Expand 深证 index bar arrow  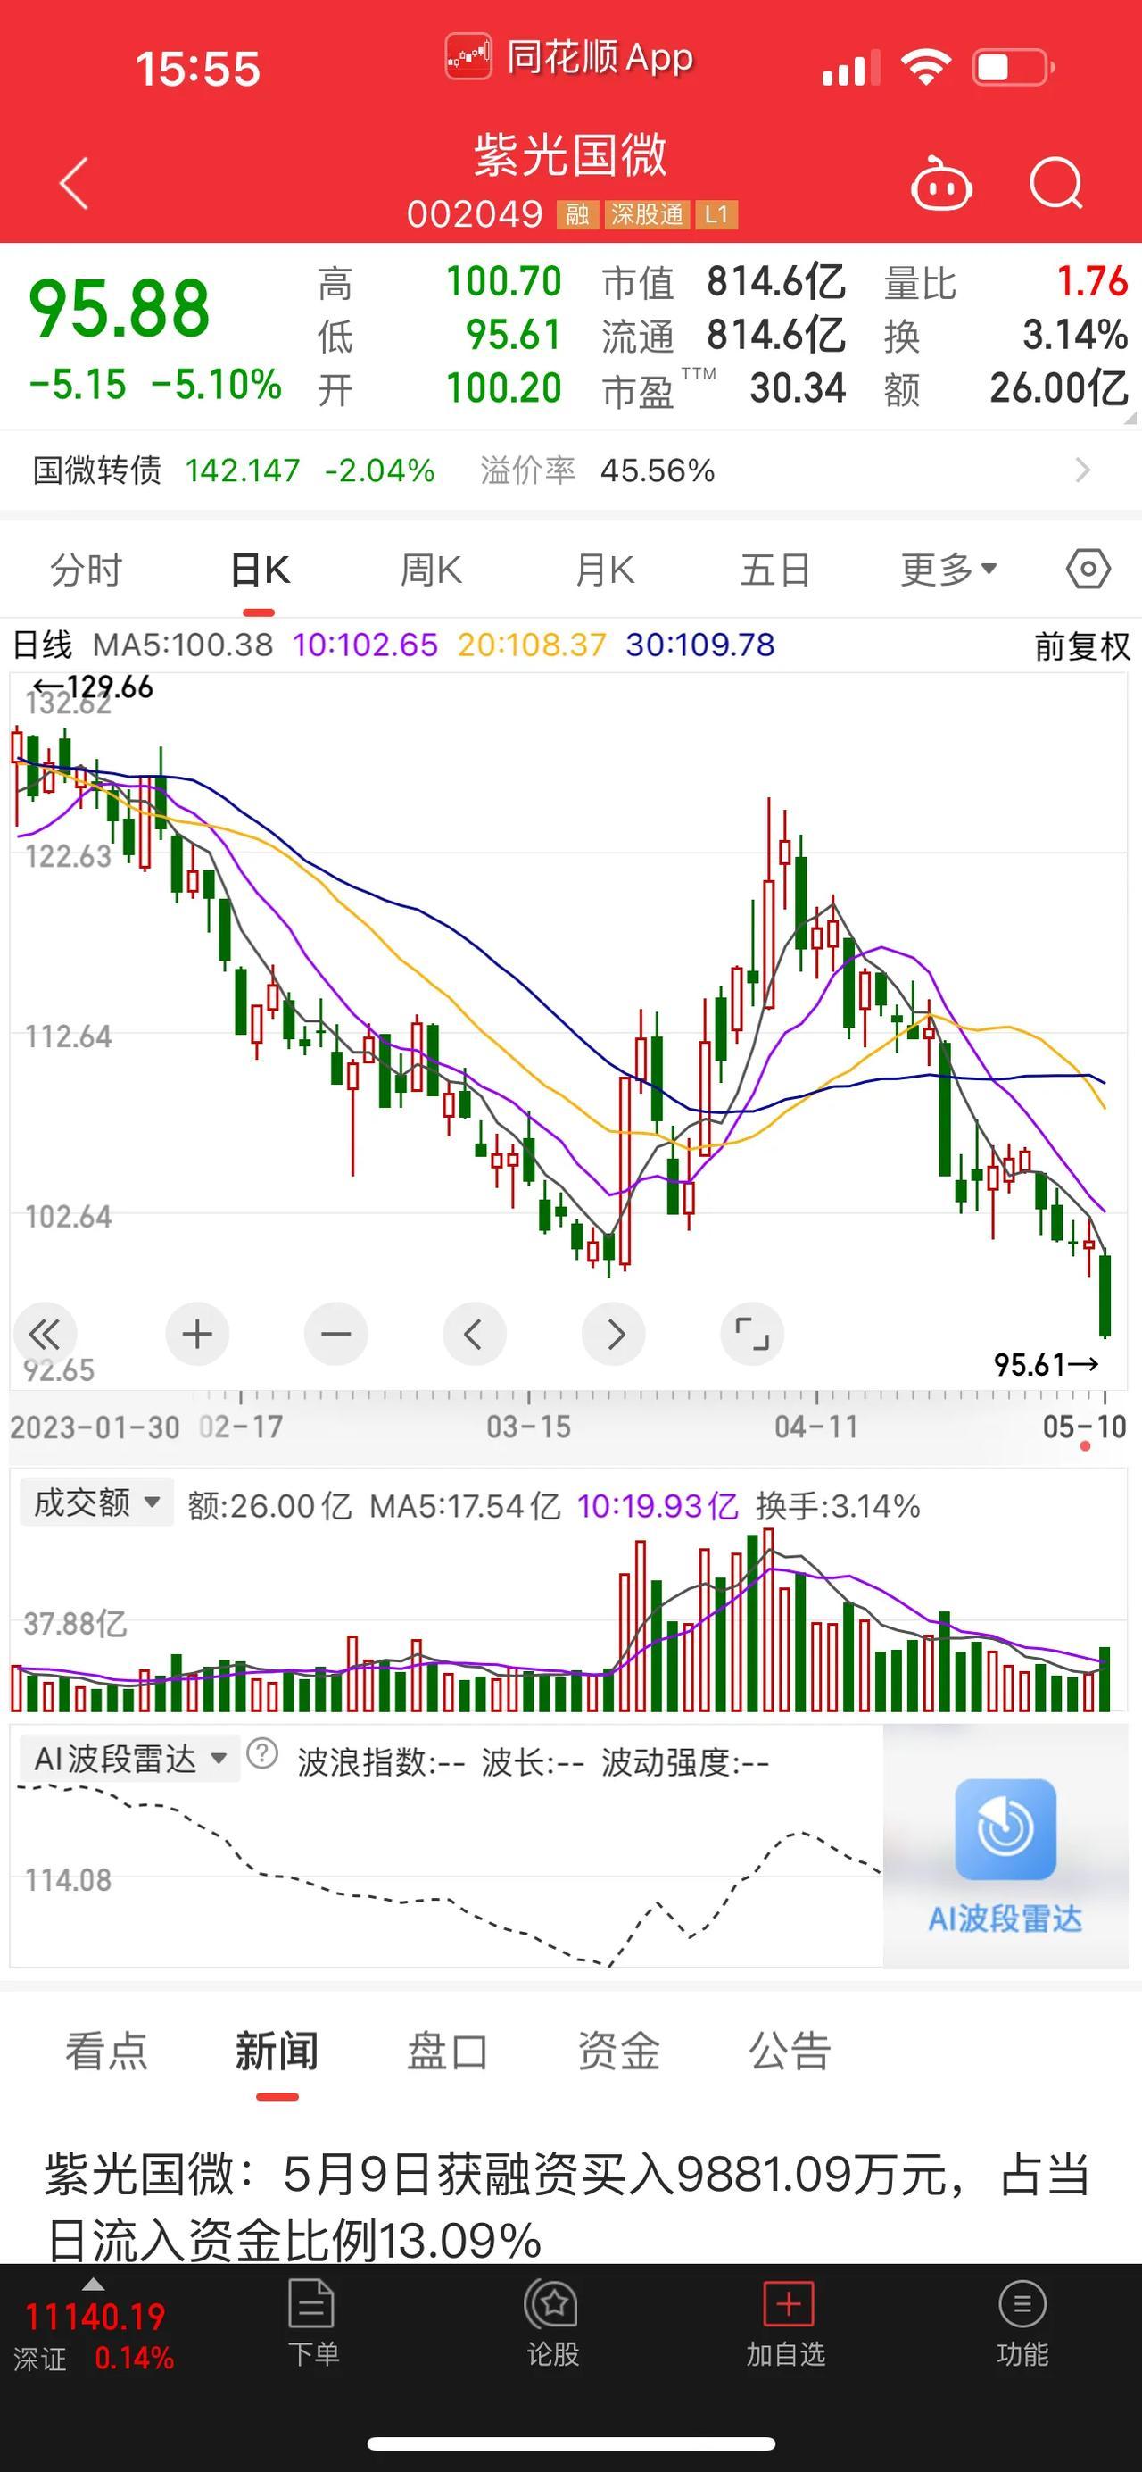(93, 2284)
